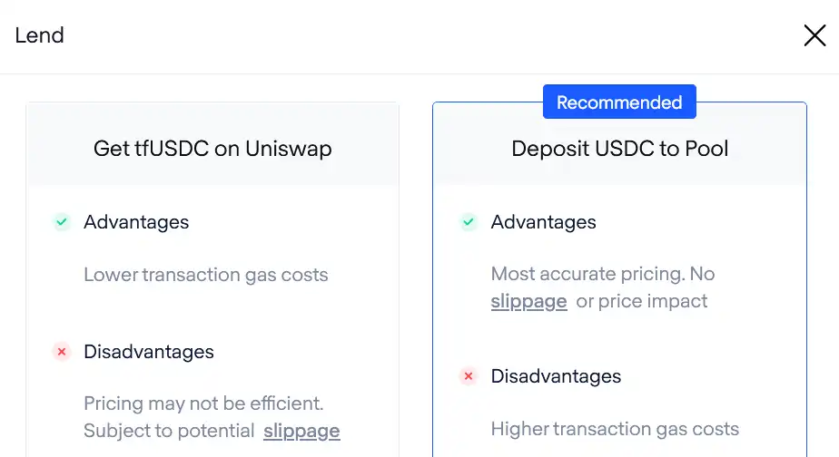The width and height of the screenshot is (839, 457).
Task: Click green checkmark icon in Deposit USDC card
Action: 469,222
